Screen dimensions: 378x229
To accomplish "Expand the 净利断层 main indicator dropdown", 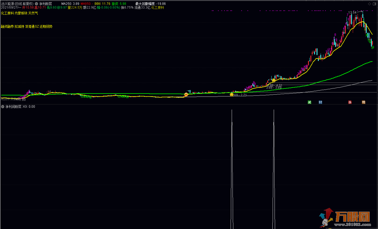I will pos(36,4).
